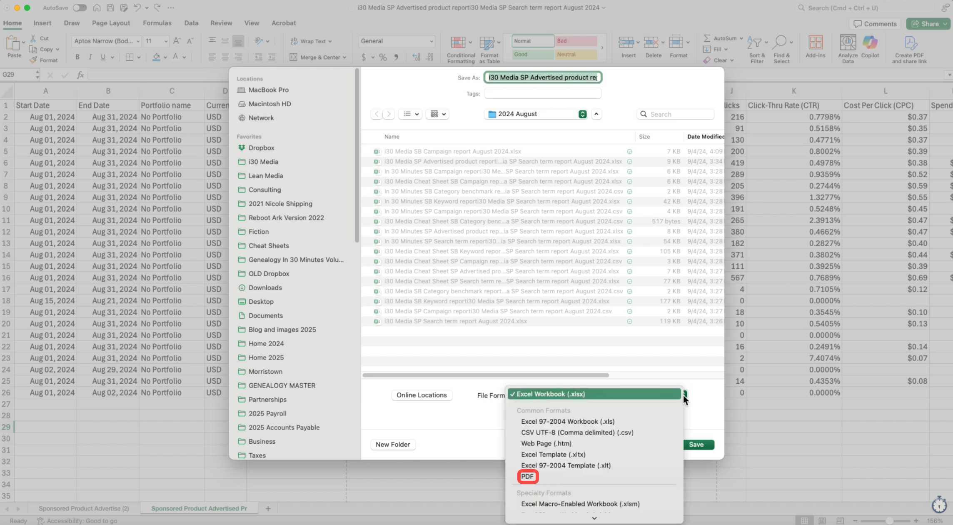Open the Share button dropdown
The image size is (953, 525).
pyautogui.click(x=946, y=24)
